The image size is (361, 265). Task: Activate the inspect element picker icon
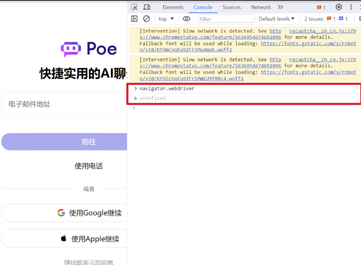(x=134, y=7)
